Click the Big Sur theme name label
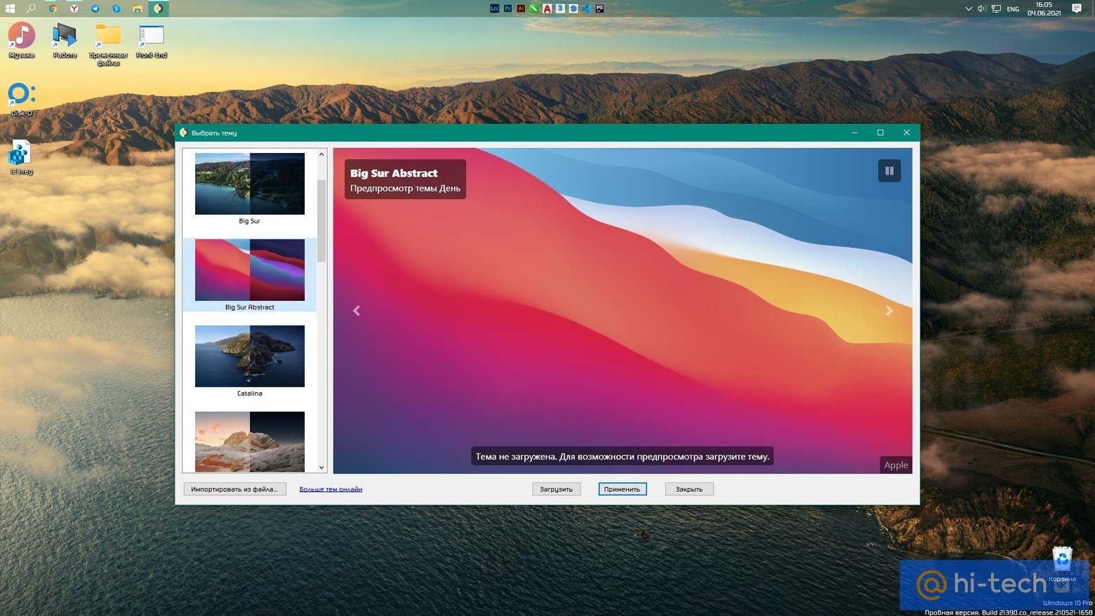 click(x=249, y=221)
